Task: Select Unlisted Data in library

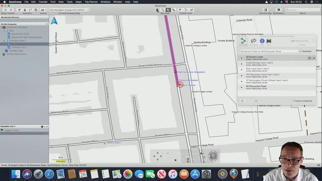Action: click(16, 51)
